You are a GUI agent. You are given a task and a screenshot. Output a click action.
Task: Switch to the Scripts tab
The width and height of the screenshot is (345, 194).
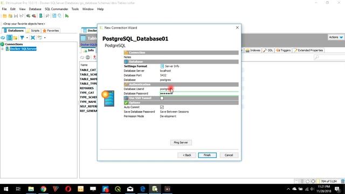tap(33, 31)
